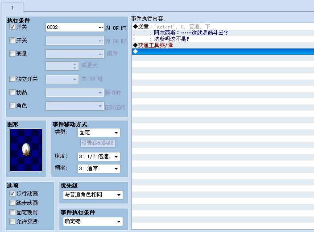This screenshot has height=232, width=314.
Task: Select the line 阿尔西斯：……这就是筋斗云？
Action: click(223, 33)
